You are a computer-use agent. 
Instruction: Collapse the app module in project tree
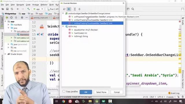click(5, 21)
